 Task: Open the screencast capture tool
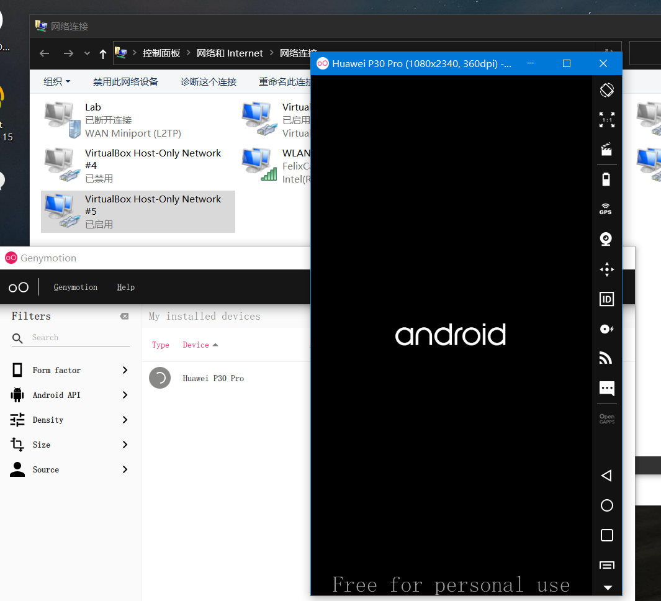click(606, 149)
